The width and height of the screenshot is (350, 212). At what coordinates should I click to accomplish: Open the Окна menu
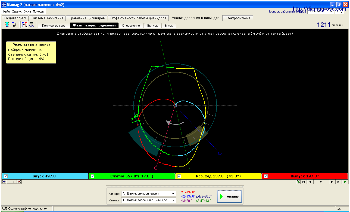[27, 11]
